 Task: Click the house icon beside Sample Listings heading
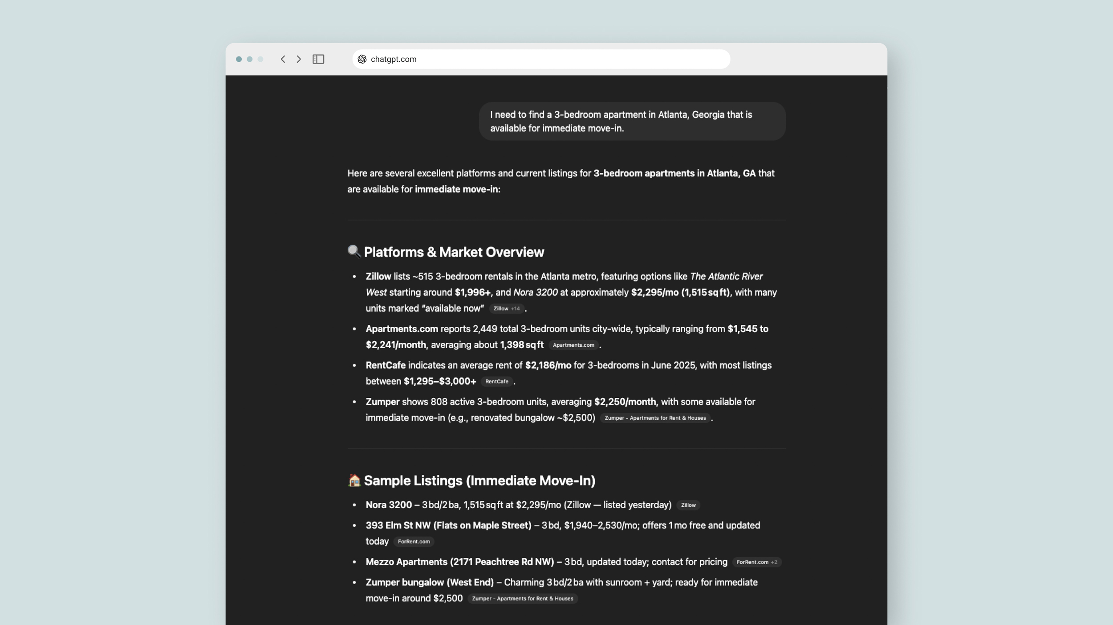(x=353, y=481)
